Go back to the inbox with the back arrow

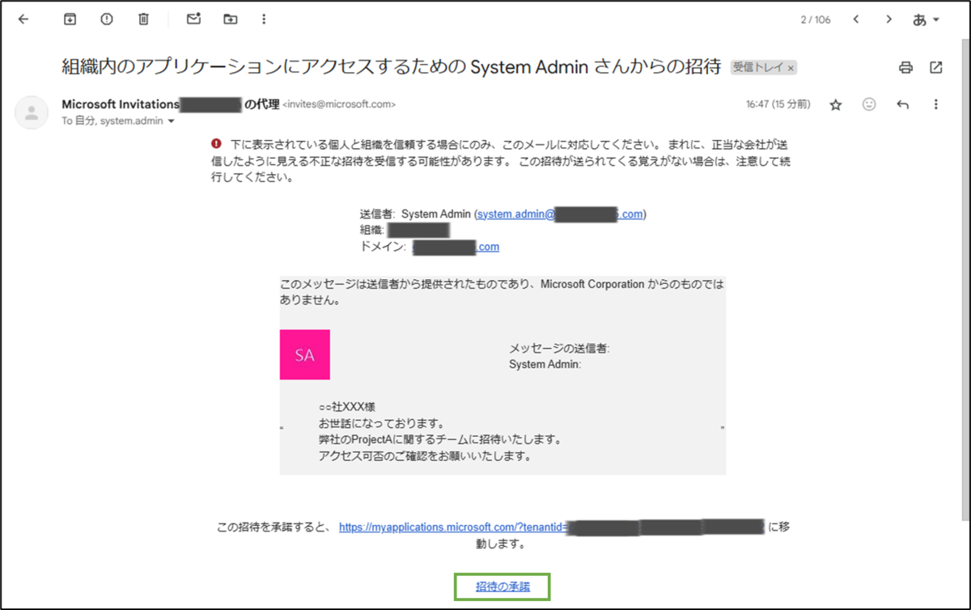[23, 19]
